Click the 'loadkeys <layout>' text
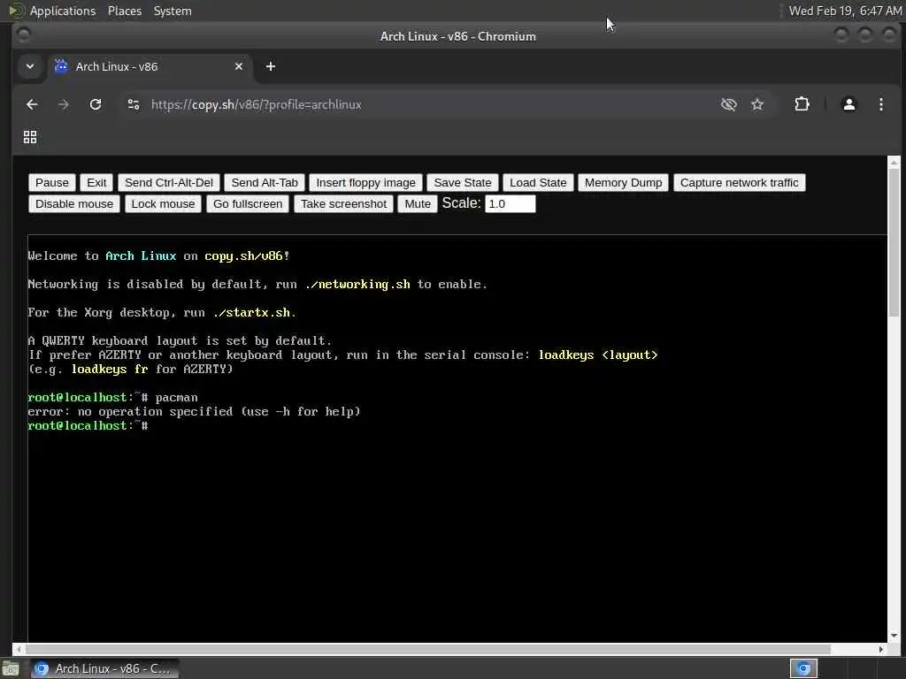This screenshot has width=906, height=679. pyautogui.click(x=598, y=355)
